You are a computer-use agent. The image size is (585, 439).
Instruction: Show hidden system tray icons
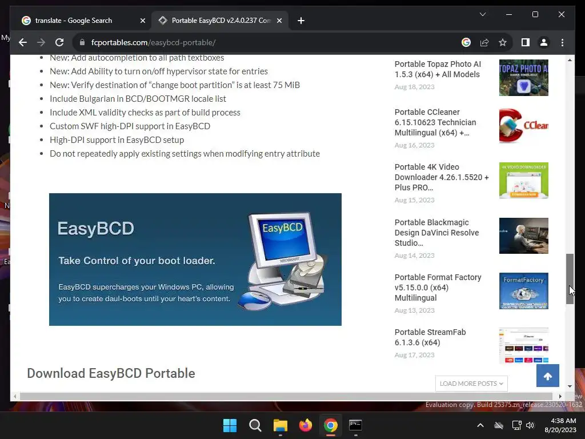click(480, 425)
